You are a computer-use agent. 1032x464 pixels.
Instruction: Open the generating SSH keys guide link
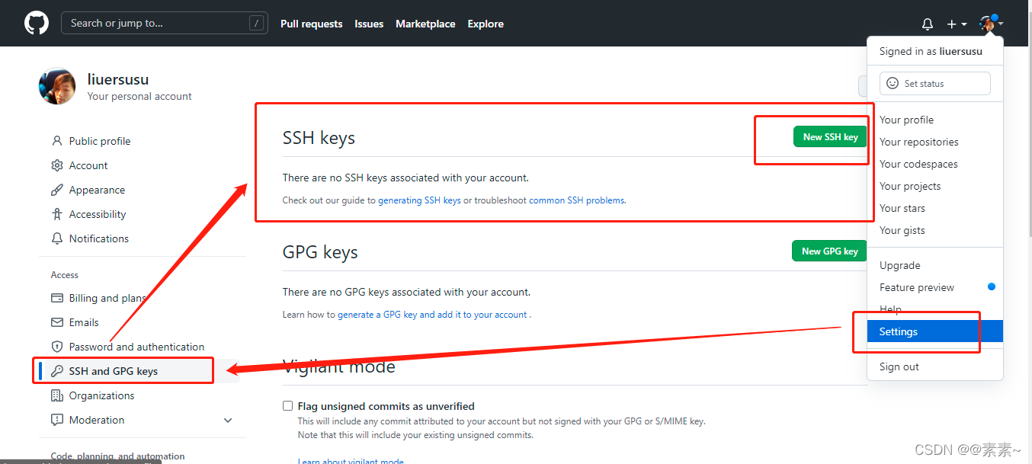(419, 200)
